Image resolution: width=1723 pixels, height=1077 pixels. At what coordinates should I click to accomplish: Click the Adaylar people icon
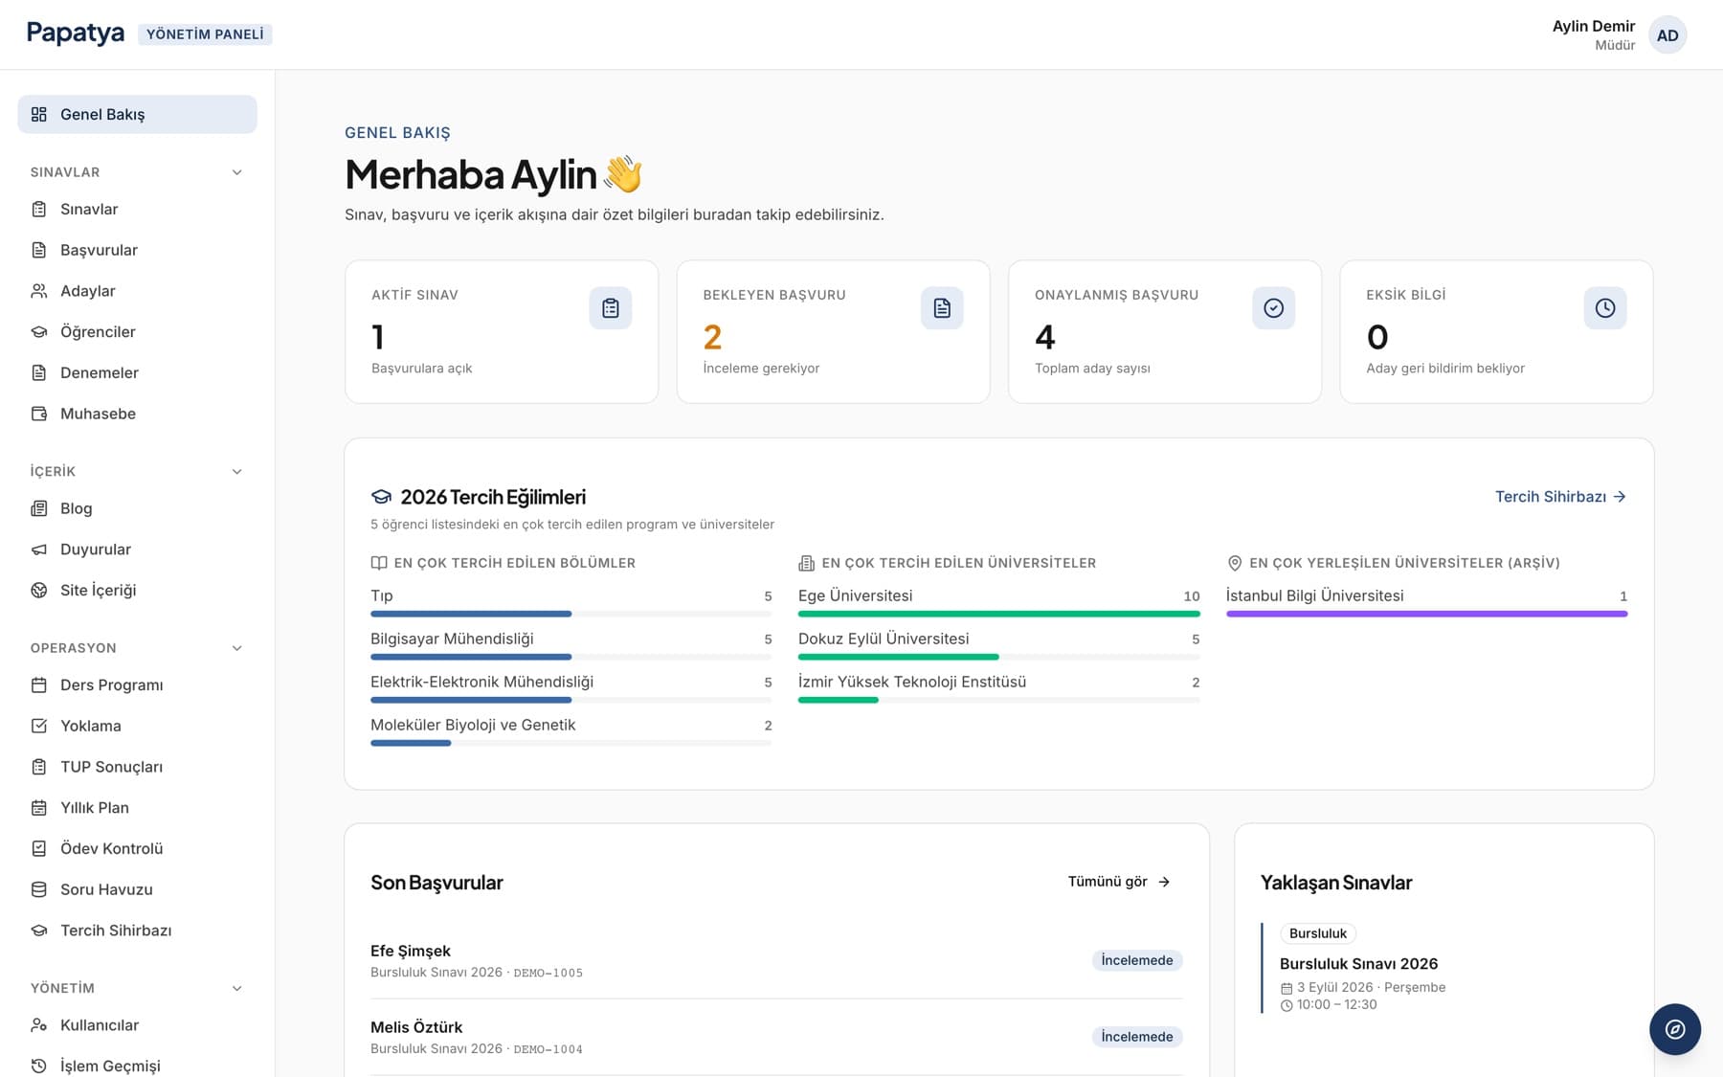tap(39, 291)
